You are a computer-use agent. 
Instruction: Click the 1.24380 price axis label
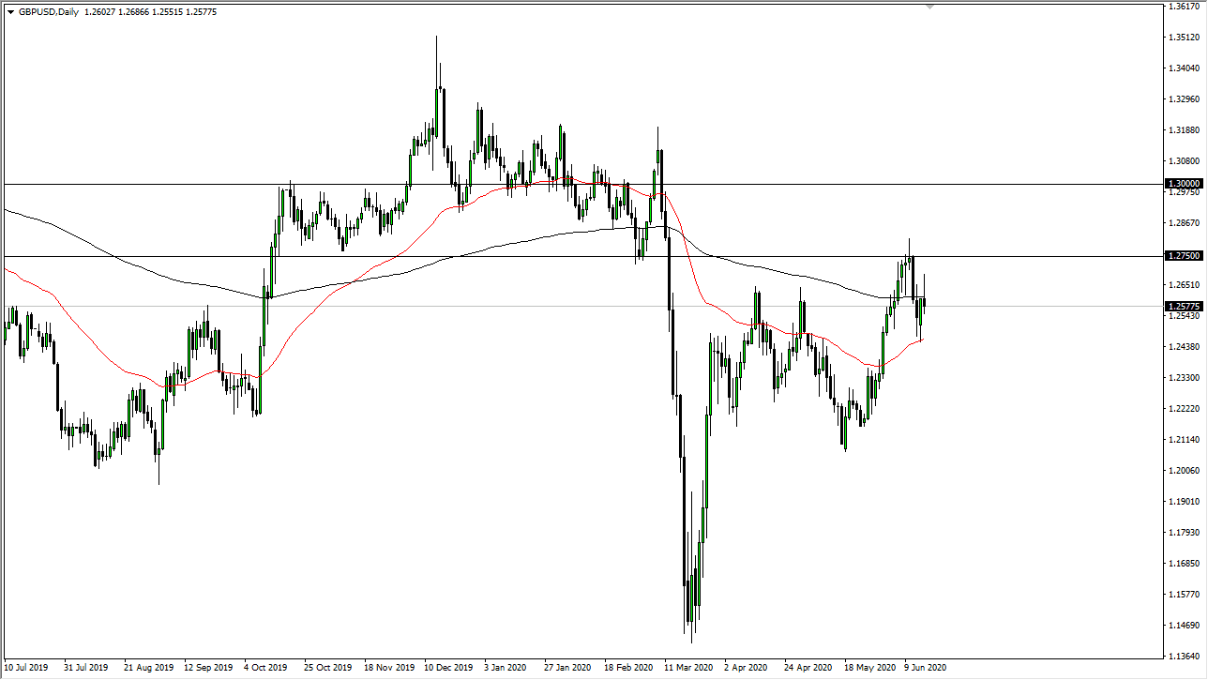click(1184, 347)
